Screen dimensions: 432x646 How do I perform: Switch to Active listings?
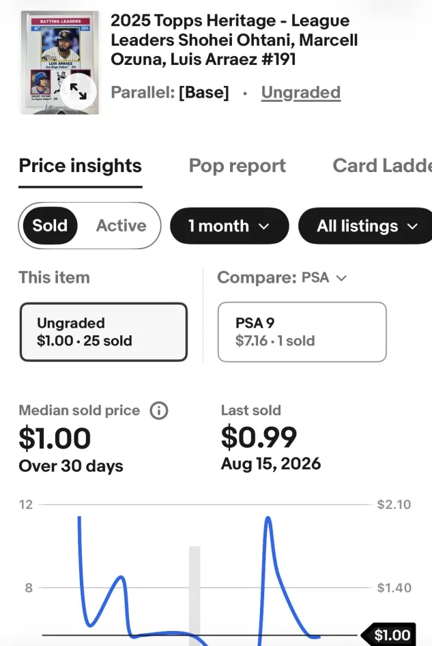point(121,226)
